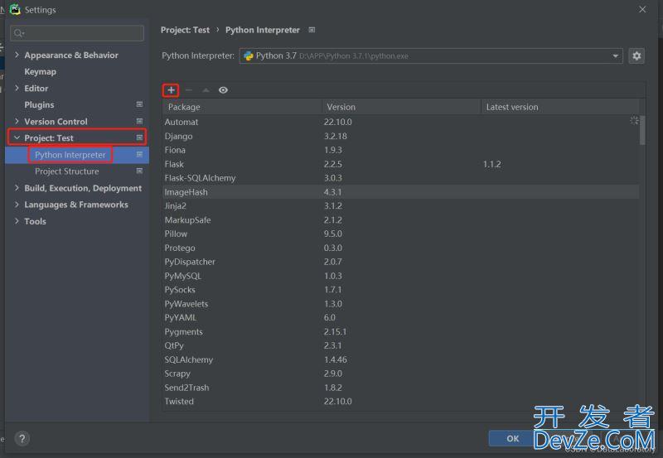Click project-level icon beside Plugins
The image size is (663, 458).
[139, 104]
